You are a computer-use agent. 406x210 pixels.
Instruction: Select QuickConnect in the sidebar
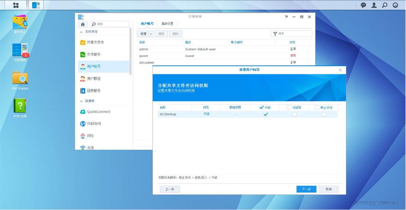coord(98,112)
